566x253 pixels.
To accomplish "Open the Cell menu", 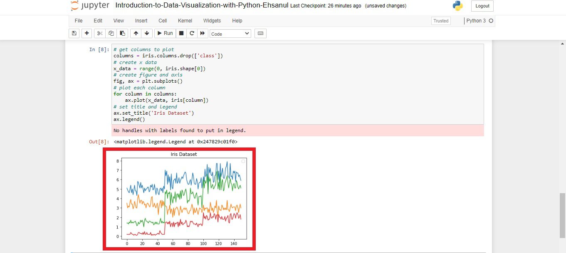I will coord(162,20).
